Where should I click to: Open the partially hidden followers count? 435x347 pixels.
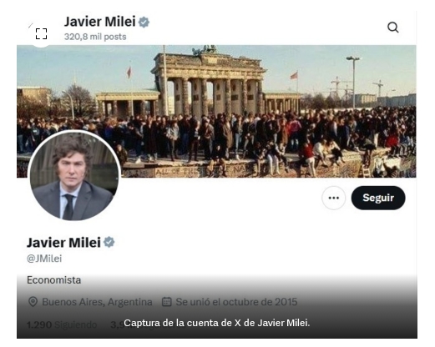(x=117, y=324)
